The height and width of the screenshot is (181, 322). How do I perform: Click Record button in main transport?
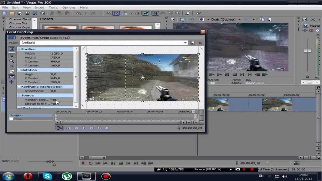83,163
